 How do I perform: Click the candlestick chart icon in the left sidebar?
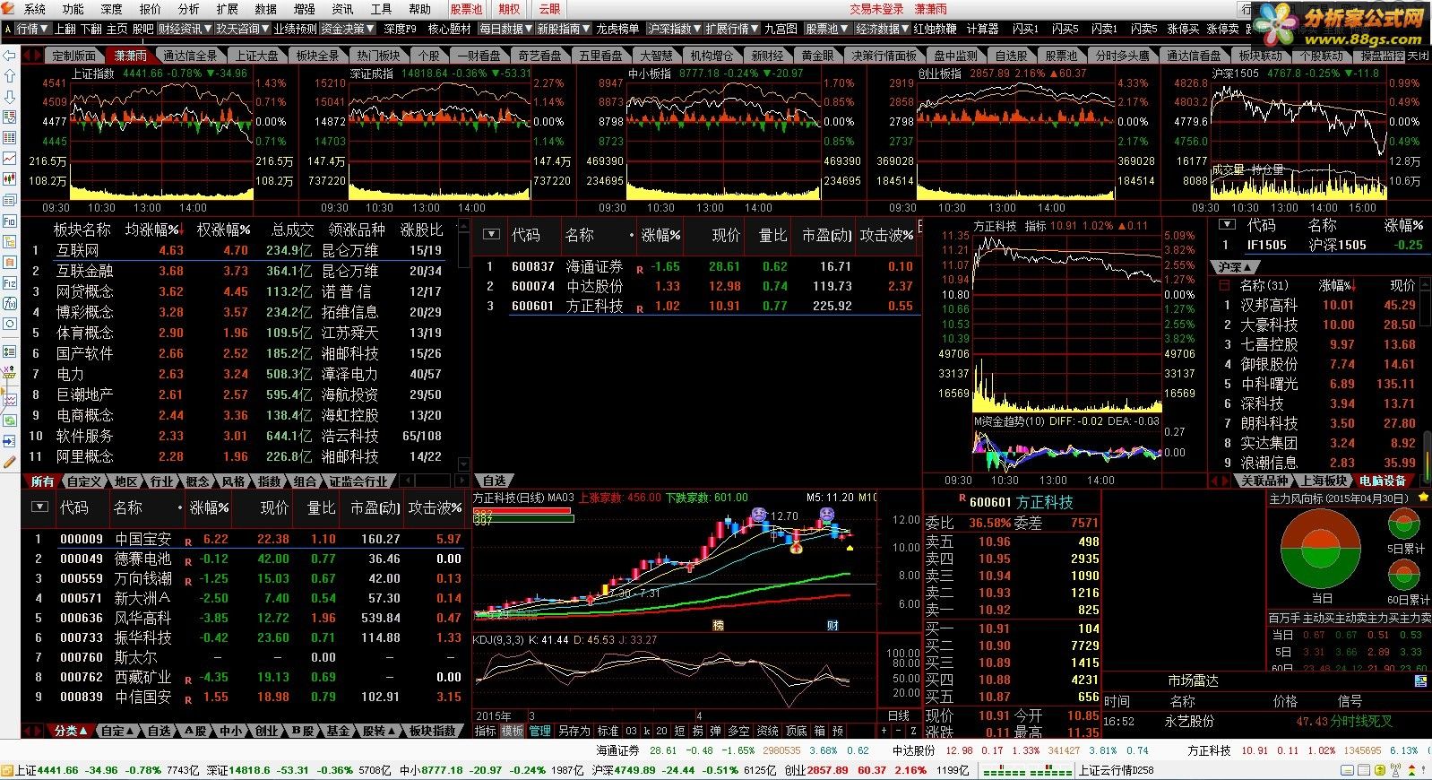point(10,179)
